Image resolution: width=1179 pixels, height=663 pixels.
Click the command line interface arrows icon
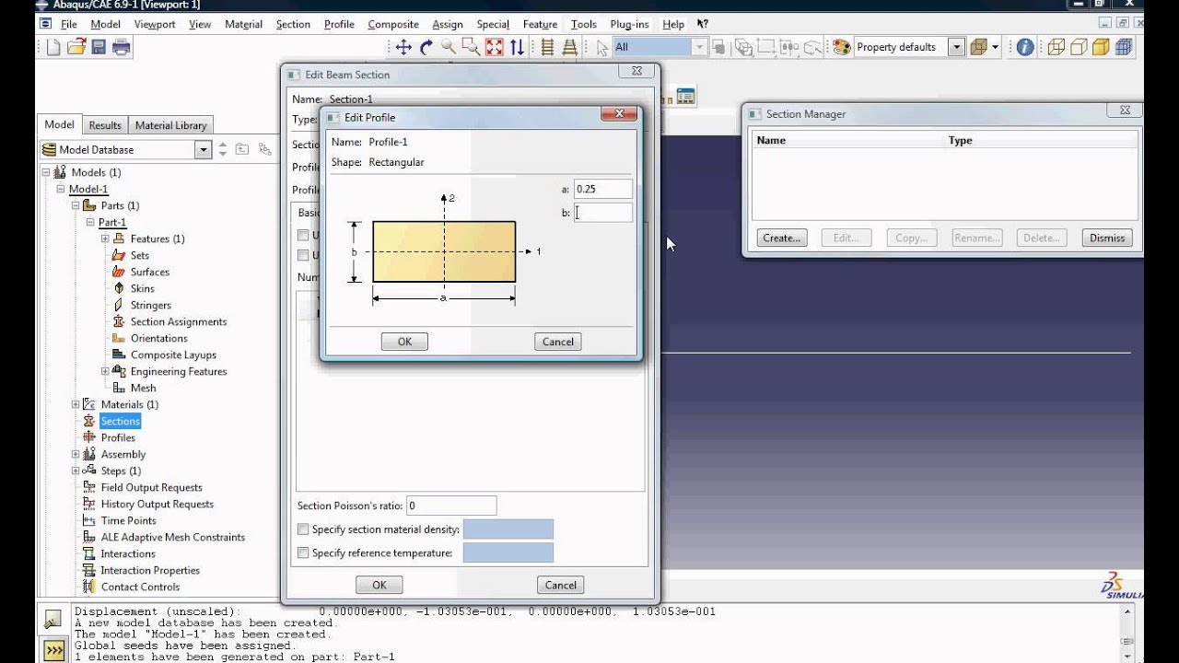(x=54, y=650)
